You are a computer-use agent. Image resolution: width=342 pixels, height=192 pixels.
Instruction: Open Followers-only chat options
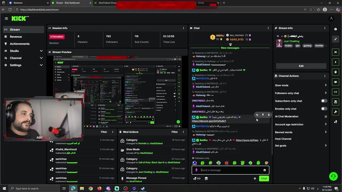coord(301,93)
